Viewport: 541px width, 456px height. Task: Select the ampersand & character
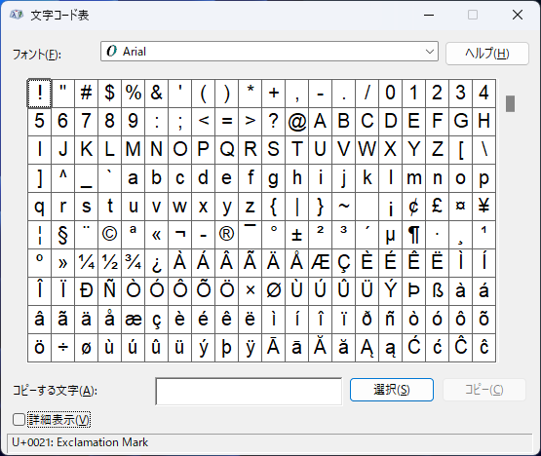157,94
